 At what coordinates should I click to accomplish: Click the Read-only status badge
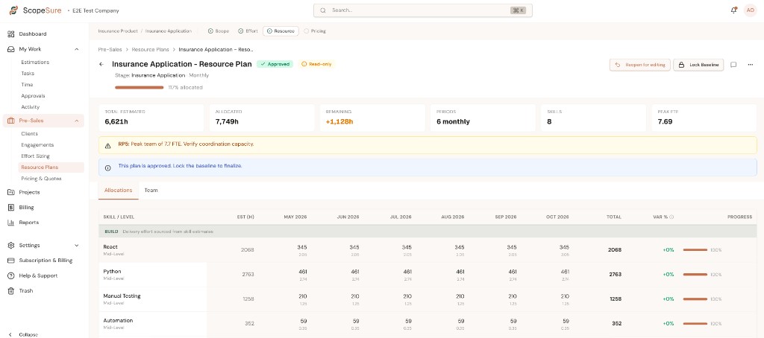[x=316, y=64]
